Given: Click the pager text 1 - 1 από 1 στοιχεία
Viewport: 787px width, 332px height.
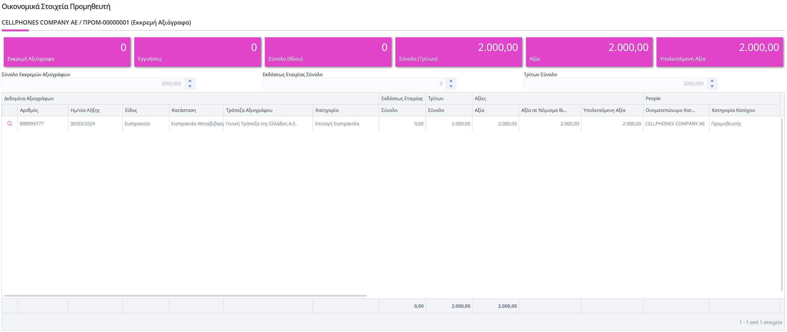Looking at the screenshot, I should tap(761, 322).
